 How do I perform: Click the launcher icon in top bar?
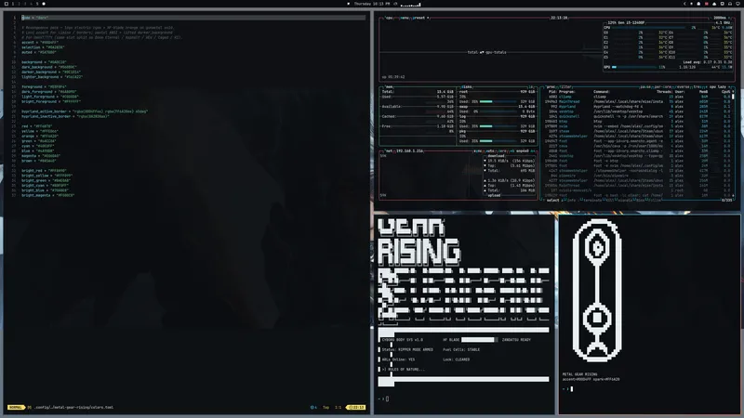point(7,4)
